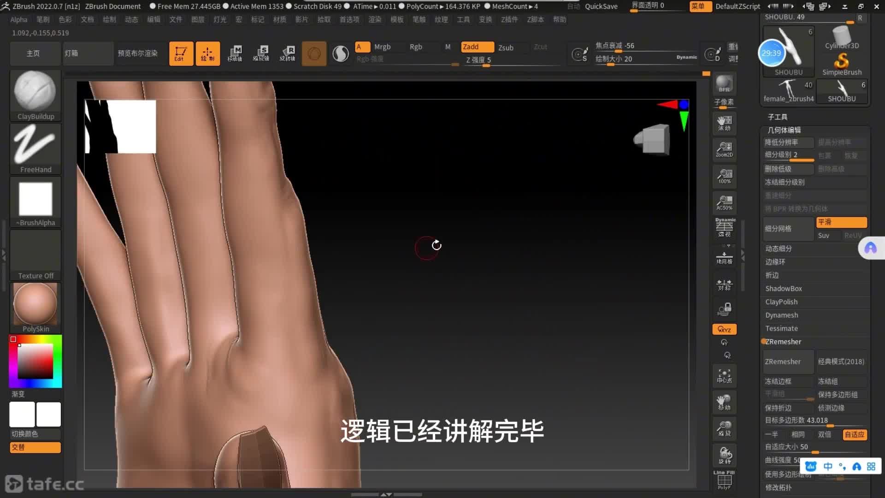Select the Zoom2D magnifier icon
This screenshot has width=885, height=498.
[724, 149]
